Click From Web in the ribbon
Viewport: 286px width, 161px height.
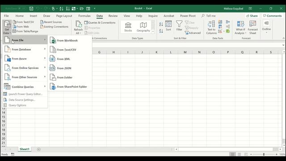[x=21, y=27]
